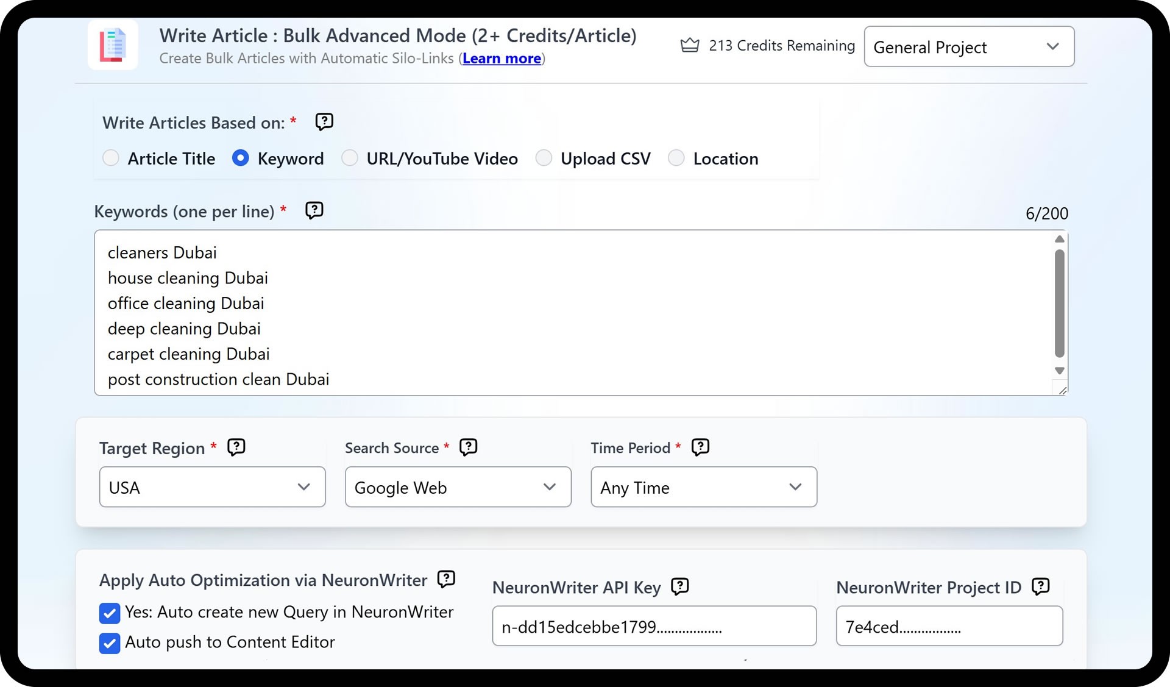Click the keywords textarea scrollbar thumb
1170x687 pixels.
(x=1060, y=303)
